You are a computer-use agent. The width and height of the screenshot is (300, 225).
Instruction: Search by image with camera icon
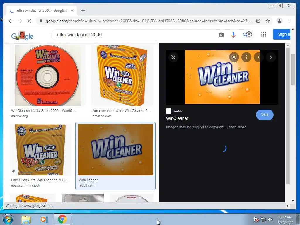(x=221, y=35)
